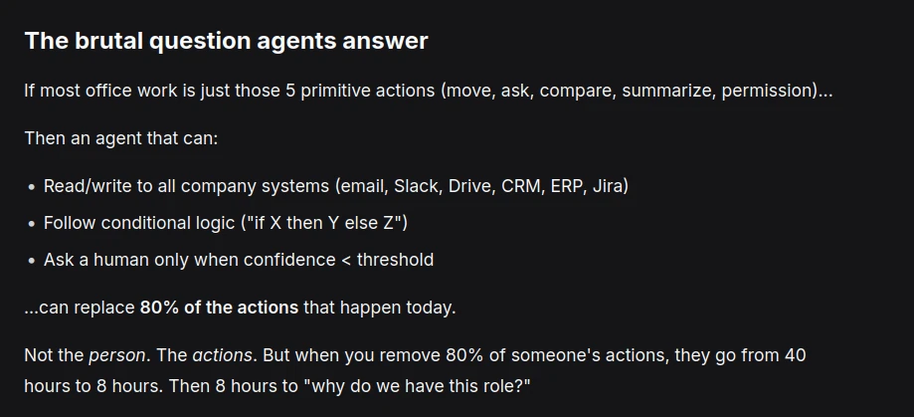Click the word "permission" in the first paragraph
Viewport: 914px width, 417px height.
(x=768, y=91)
